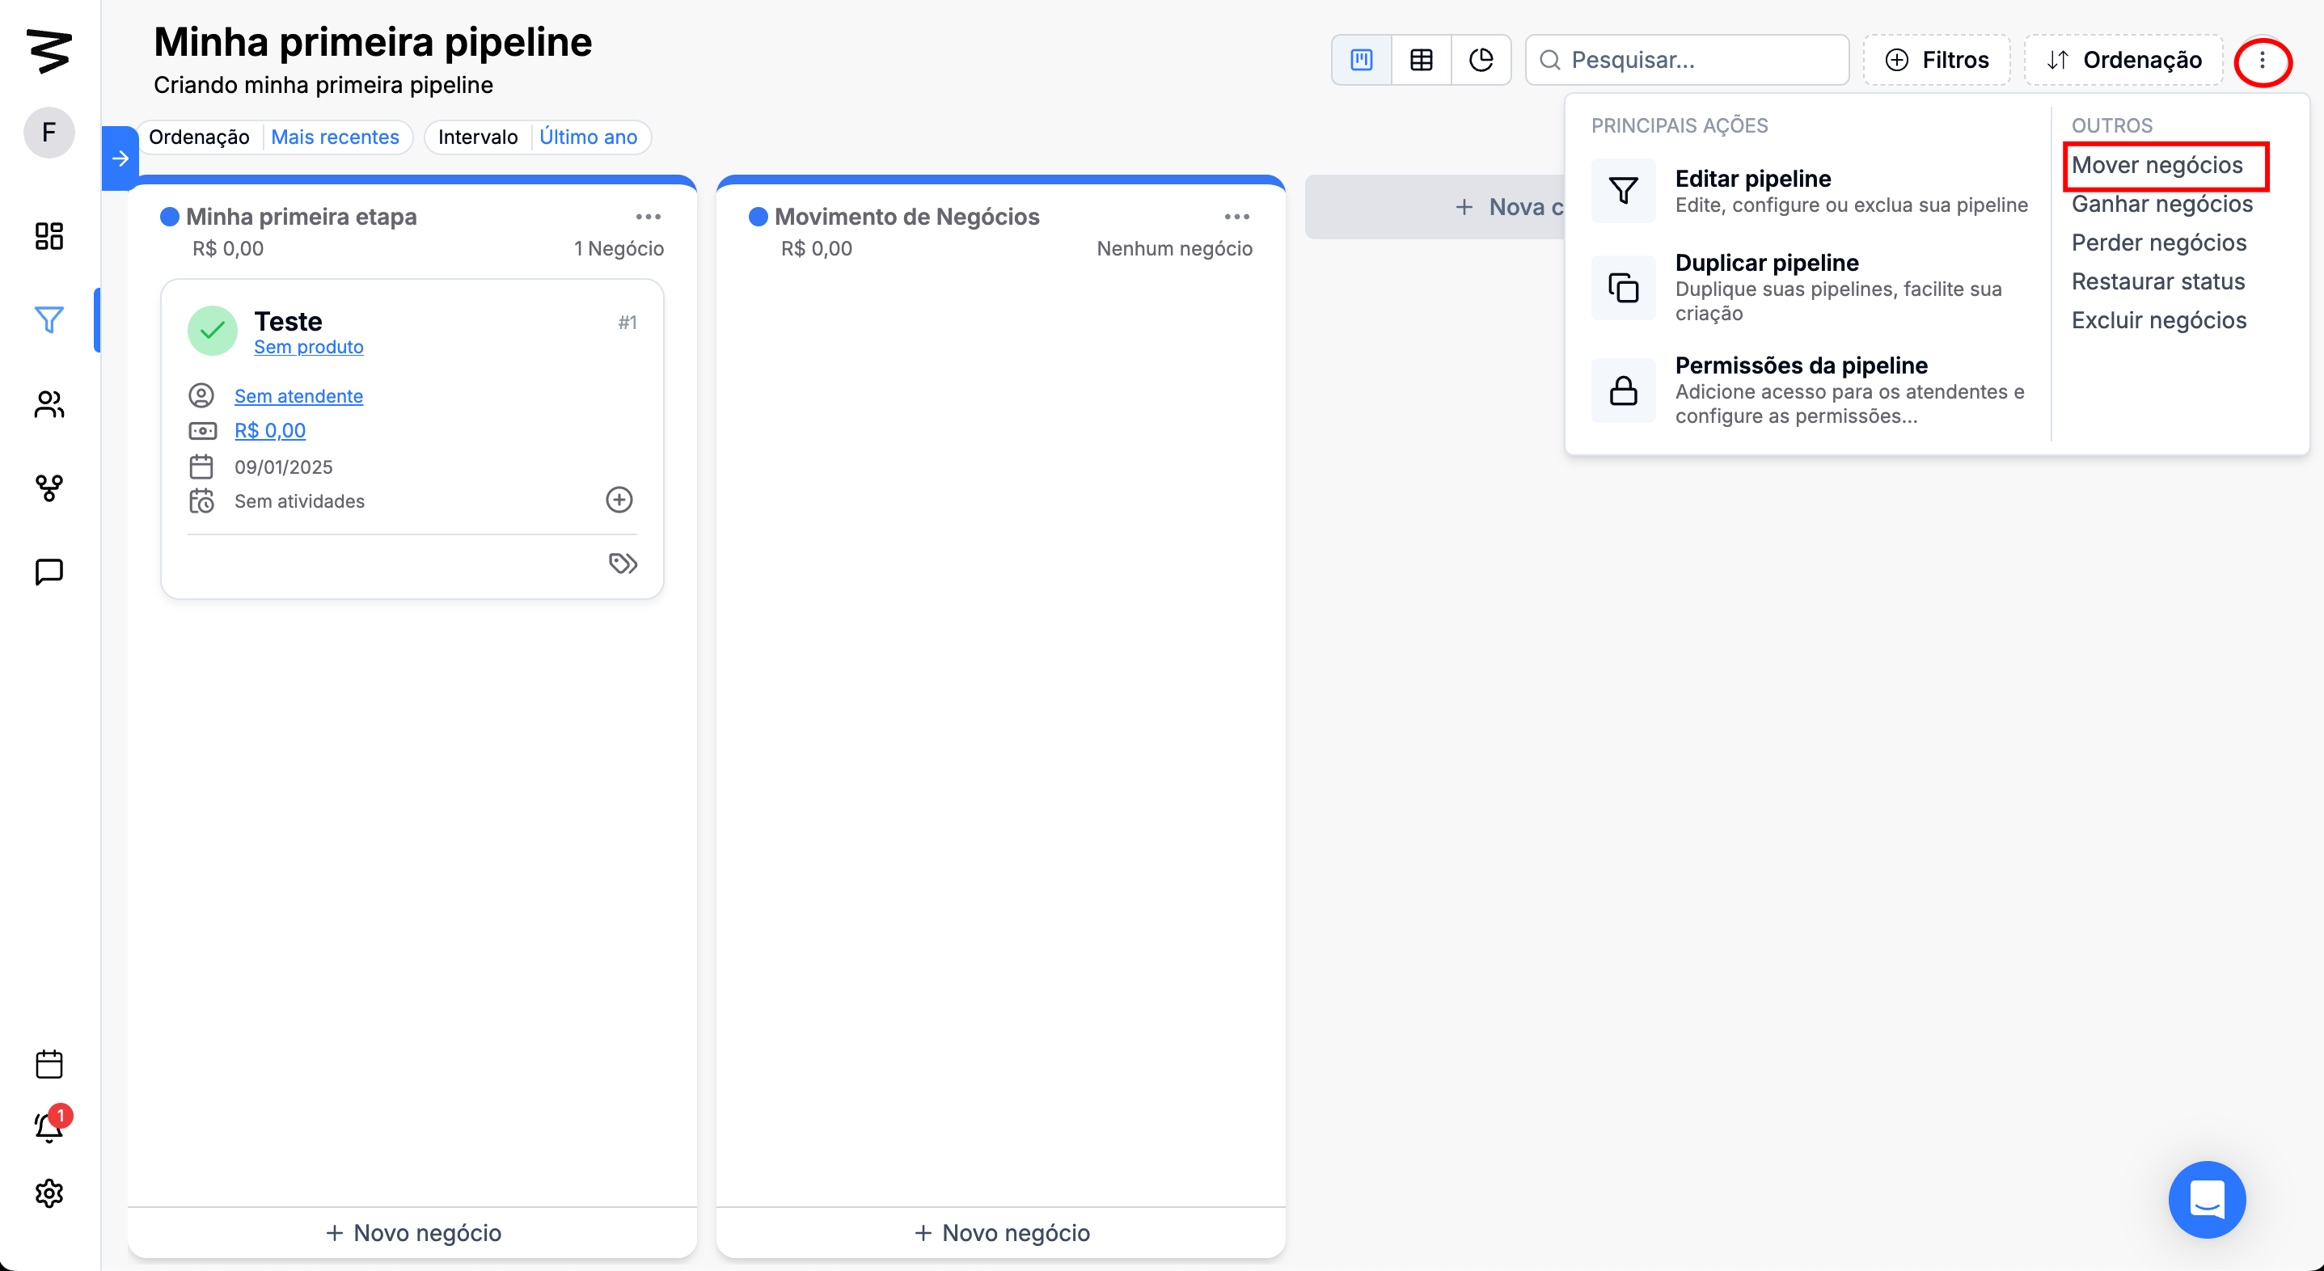This screenshot has width=2324, height=1271.
Task: Switch to chart report view
Action: 1481,60
